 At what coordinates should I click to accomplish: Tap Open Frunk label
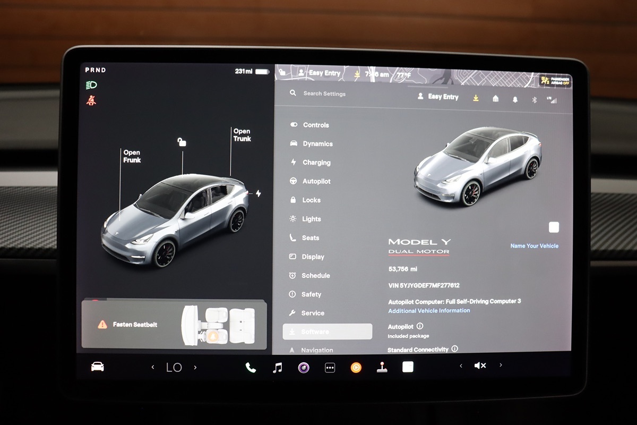[x=132, y=156]
